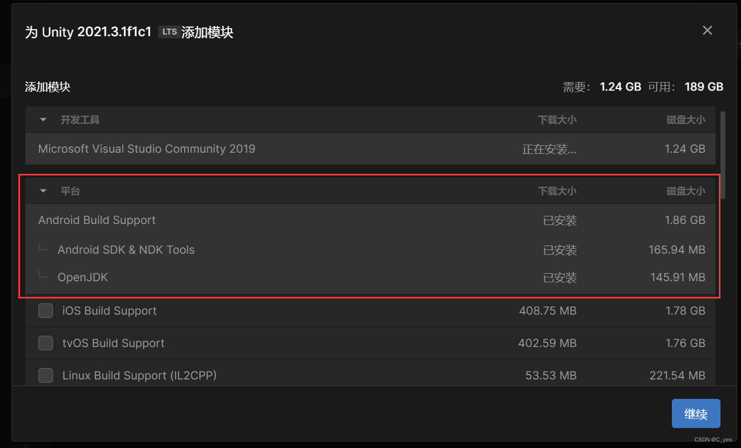
Task: Close the add modules dialog
Action: click(x=707, y=30)
